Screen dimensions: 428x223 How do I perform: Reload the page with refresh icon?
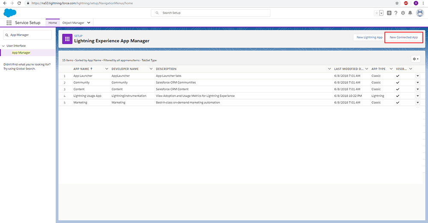coord(19,3)
